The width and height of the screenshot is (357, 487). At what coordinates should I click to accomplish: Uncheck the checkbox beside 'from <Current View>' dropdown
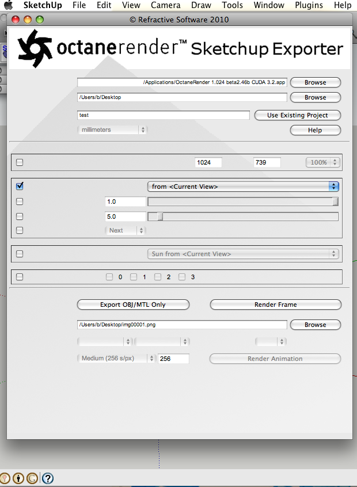20,186
